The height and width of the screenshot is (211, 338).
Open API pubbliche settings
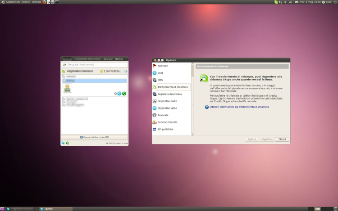click(165, 129)
